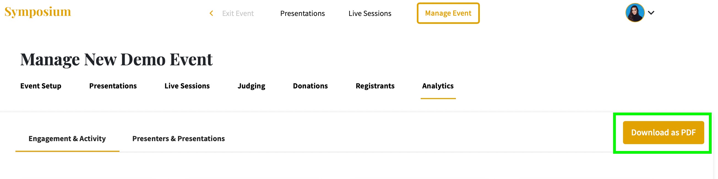Open Live Sessions in top navigation

[369, 13]
